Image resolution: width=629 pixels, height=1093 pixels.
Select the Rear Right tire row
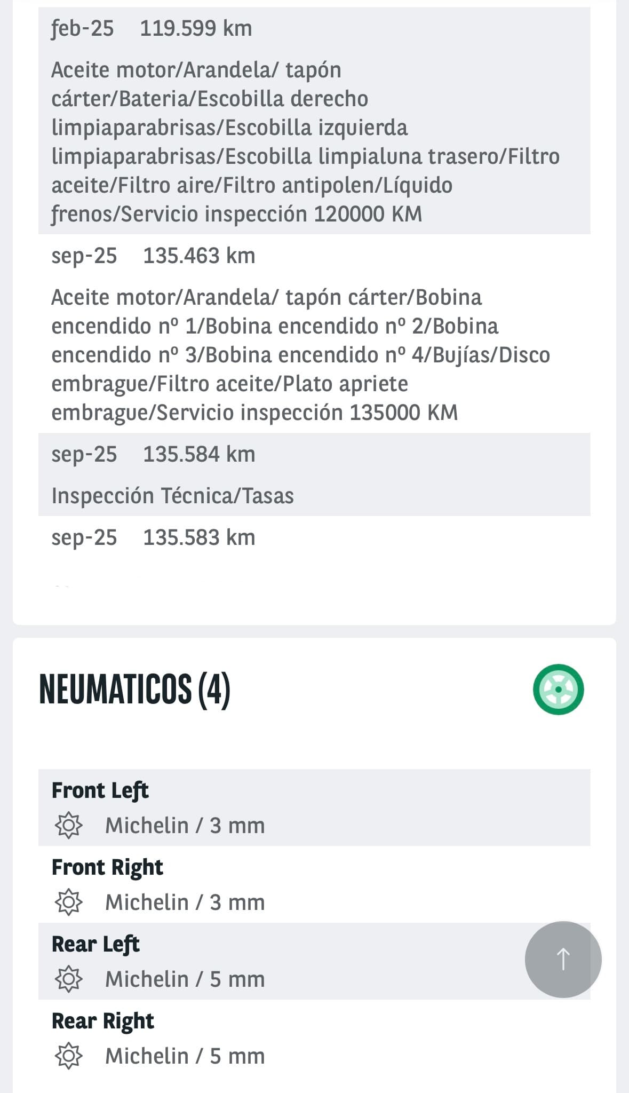pos(314,1037)
